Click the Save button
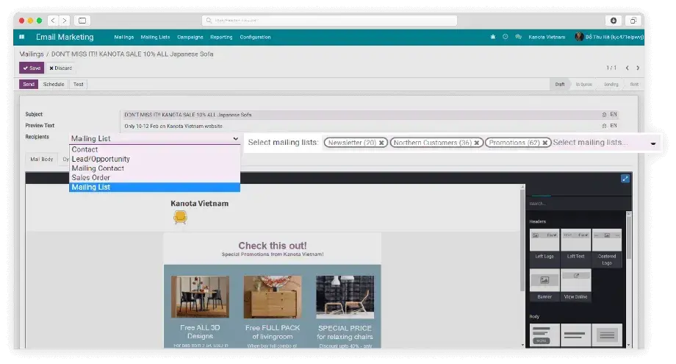This screenshot has height=364, width=676. click(x=32, y=68)
